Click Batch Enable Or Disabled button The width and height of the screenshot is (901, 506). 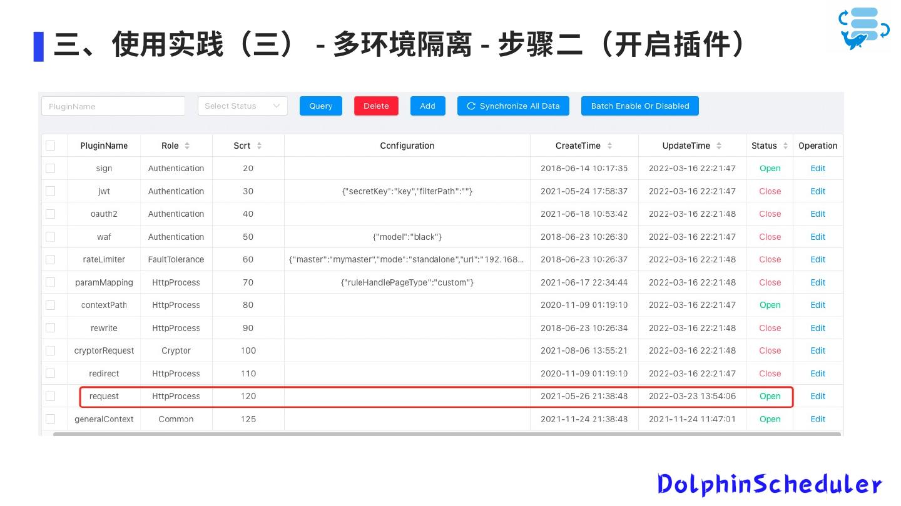639,106
